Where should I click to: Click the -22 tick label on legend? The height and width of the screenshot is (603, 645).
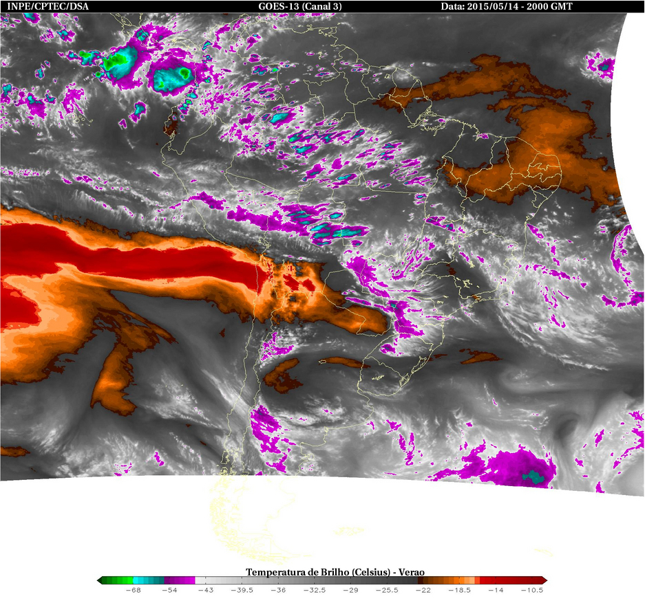pyautogui.click(x=423, y=590)
